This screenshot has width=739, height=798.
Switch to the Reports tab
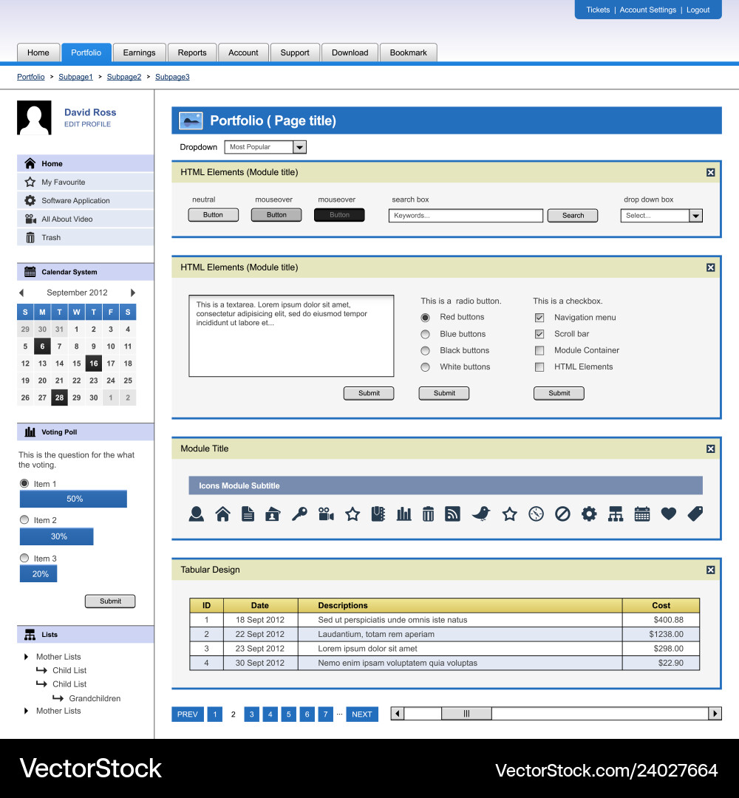(192, 52)
